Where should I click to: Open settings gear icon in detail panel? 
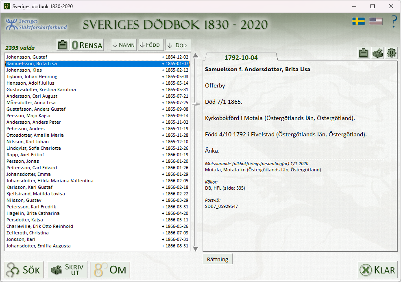point(391,53)
